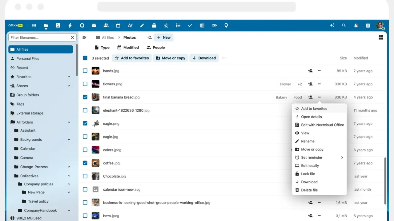Open the Maps location pin app
The height and width of the screenshot is (221, 394).
pyautogui.click(x=226, y=25)
